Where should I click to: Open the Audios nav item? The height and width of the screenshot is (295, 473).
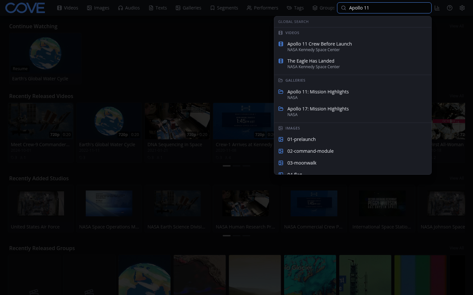point(129,8)
